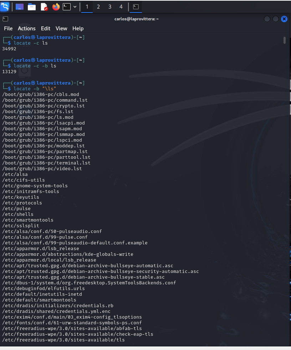Click the terminal vertical scrollbar handle
This screenshot has width=291, height=350.
285,40
